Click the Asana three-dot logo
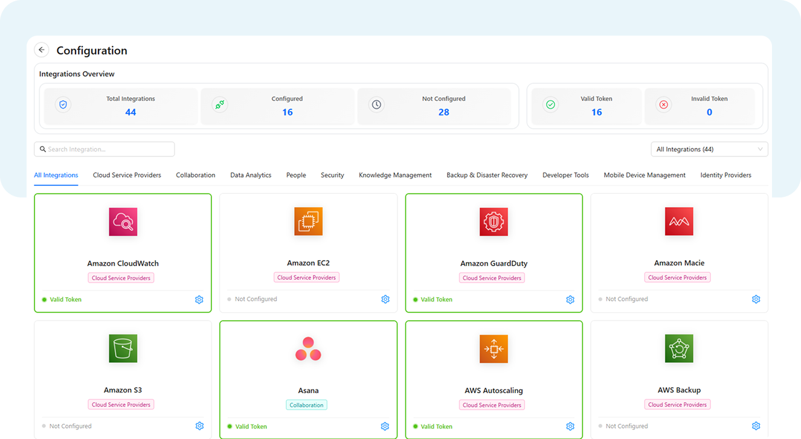Image resolution: width=801 pixels, height=439 pixels. click(x=308, y=349)
